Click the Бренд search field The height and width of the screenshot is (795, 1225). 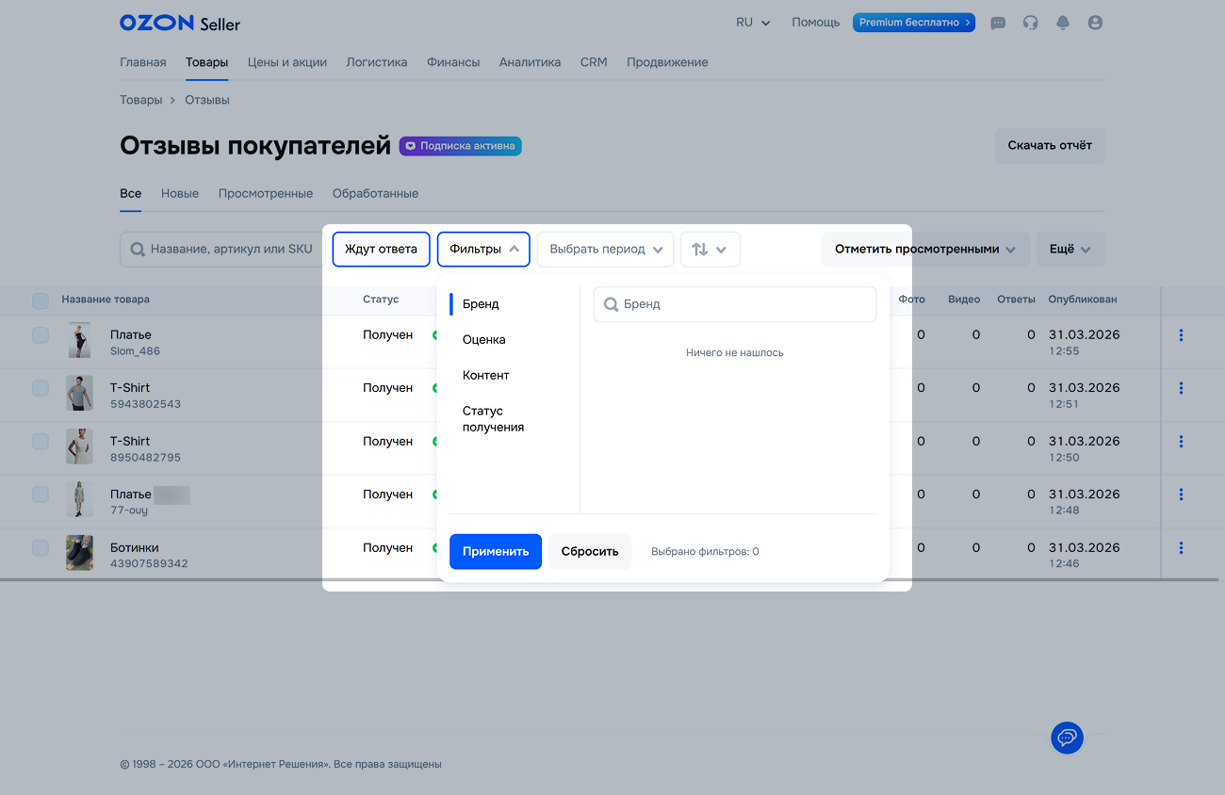(735, 304)
